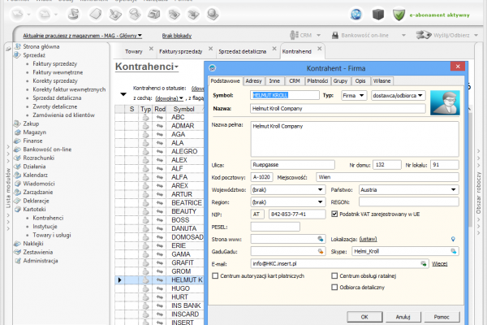Uncheck Podatnik VAT zarejestrowany w UE

(x=335, y=214)
